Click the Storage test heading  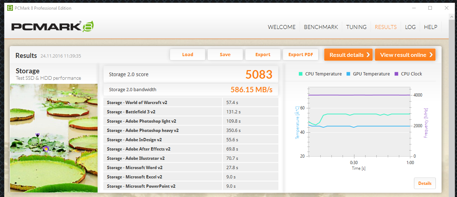[x=28, y=71]
